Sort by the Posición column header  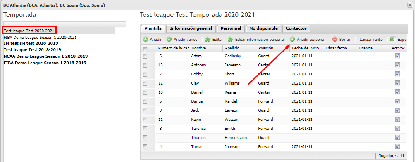click(x=273, y=48)
